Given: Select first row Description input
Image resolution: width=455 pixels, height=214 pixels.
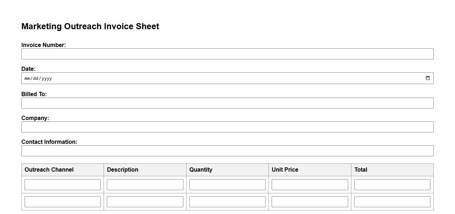Looking at the screenshot, I should click(145, 185).
